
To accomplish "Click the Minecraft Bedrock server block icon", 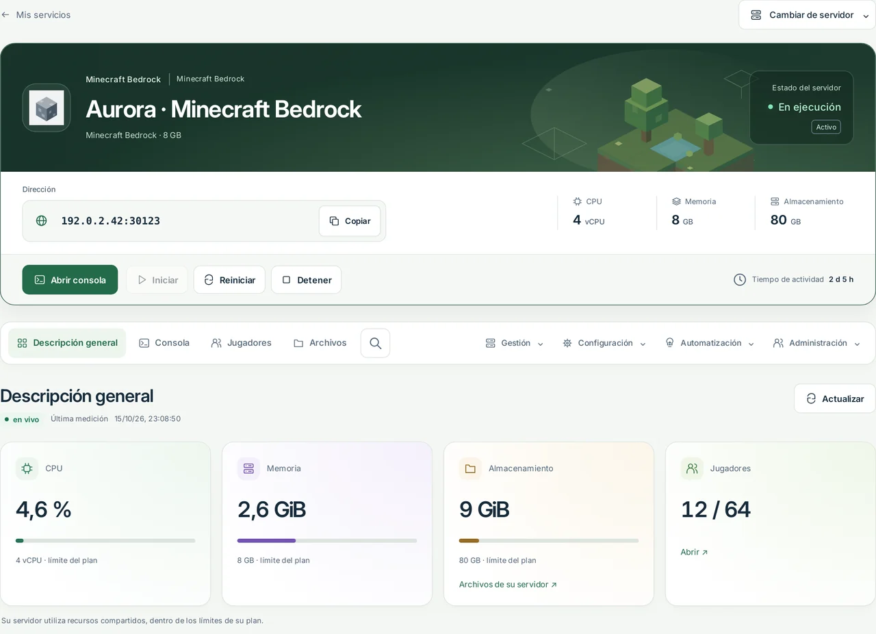I will pyautogui.click(x=47, y=107).
